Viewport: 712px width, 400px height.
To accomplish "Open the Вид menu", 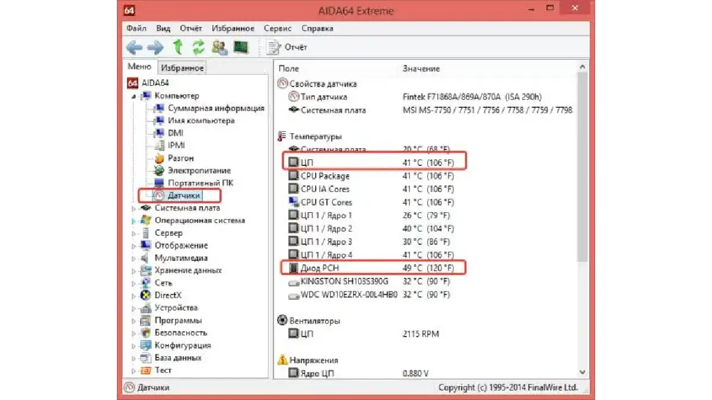I will pos(163,28).
